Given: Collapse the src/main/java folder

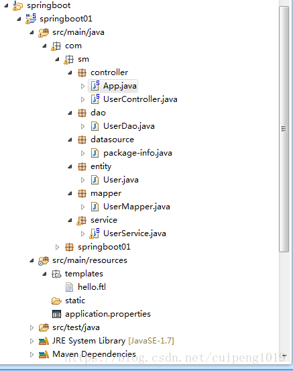Looking at the screenshot, I should tap(32, 33).
